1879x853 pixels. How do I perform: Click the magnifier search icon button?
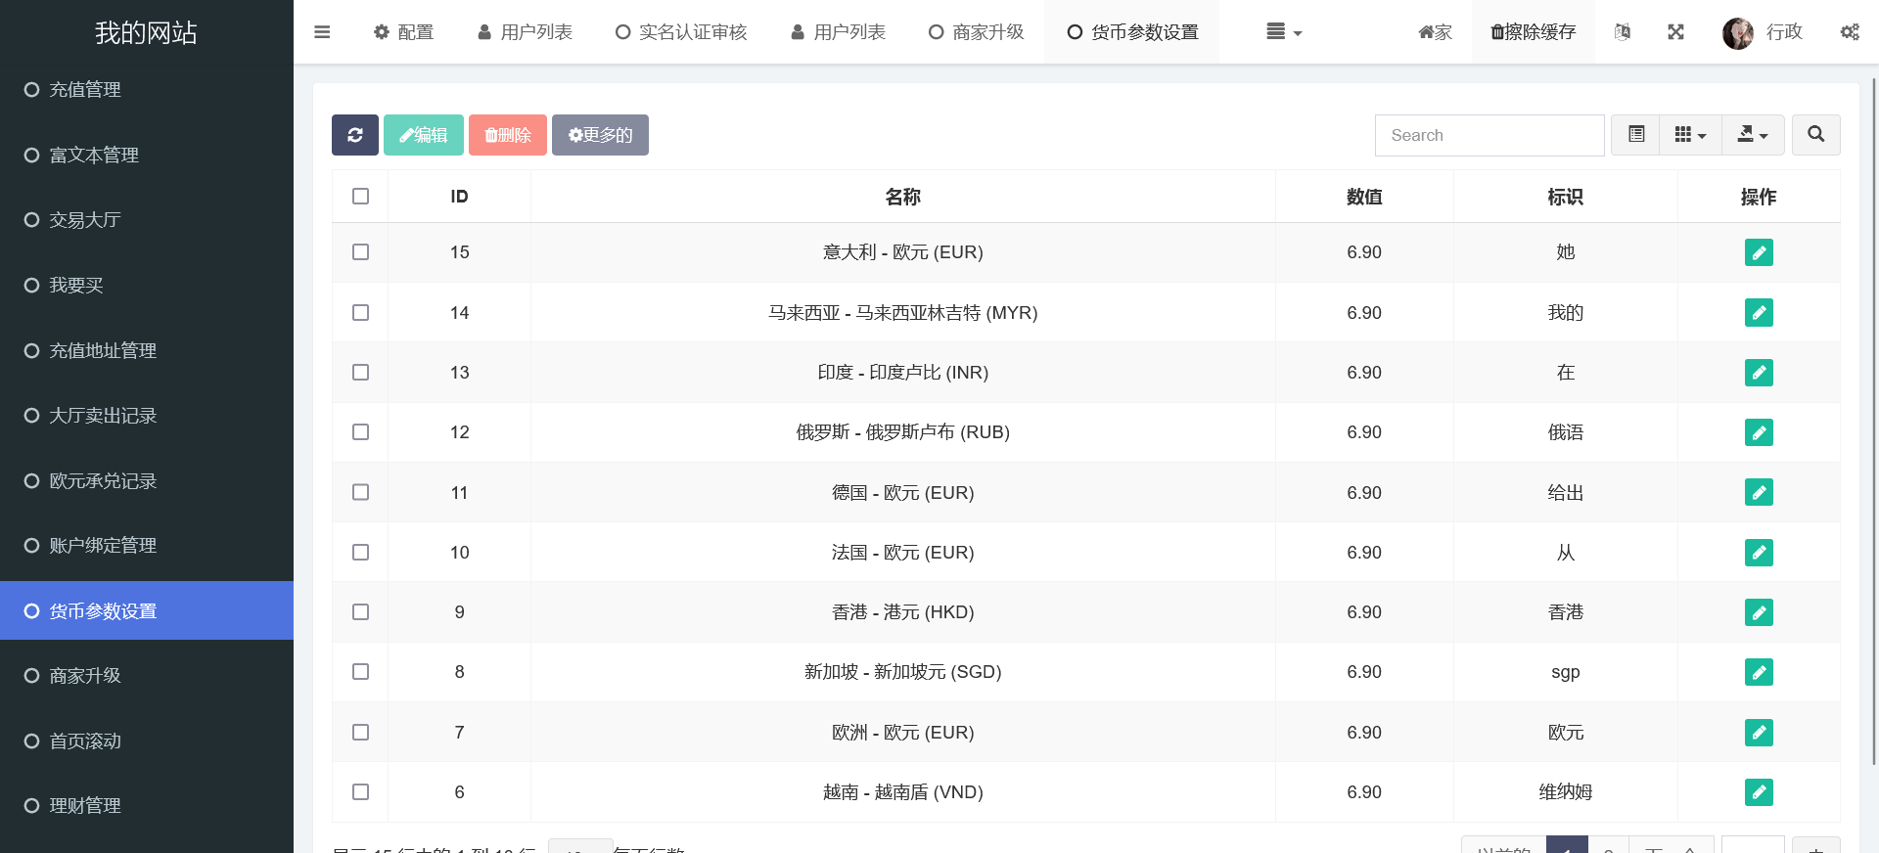point(1815,135)
